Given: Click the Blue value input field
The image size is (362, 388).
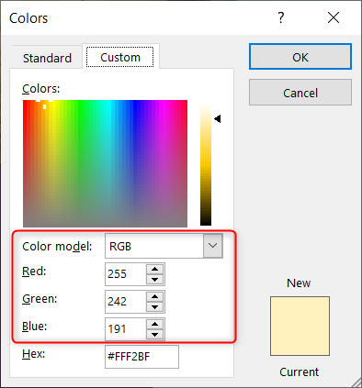Looking at the screenshot, I should (126, 329).
